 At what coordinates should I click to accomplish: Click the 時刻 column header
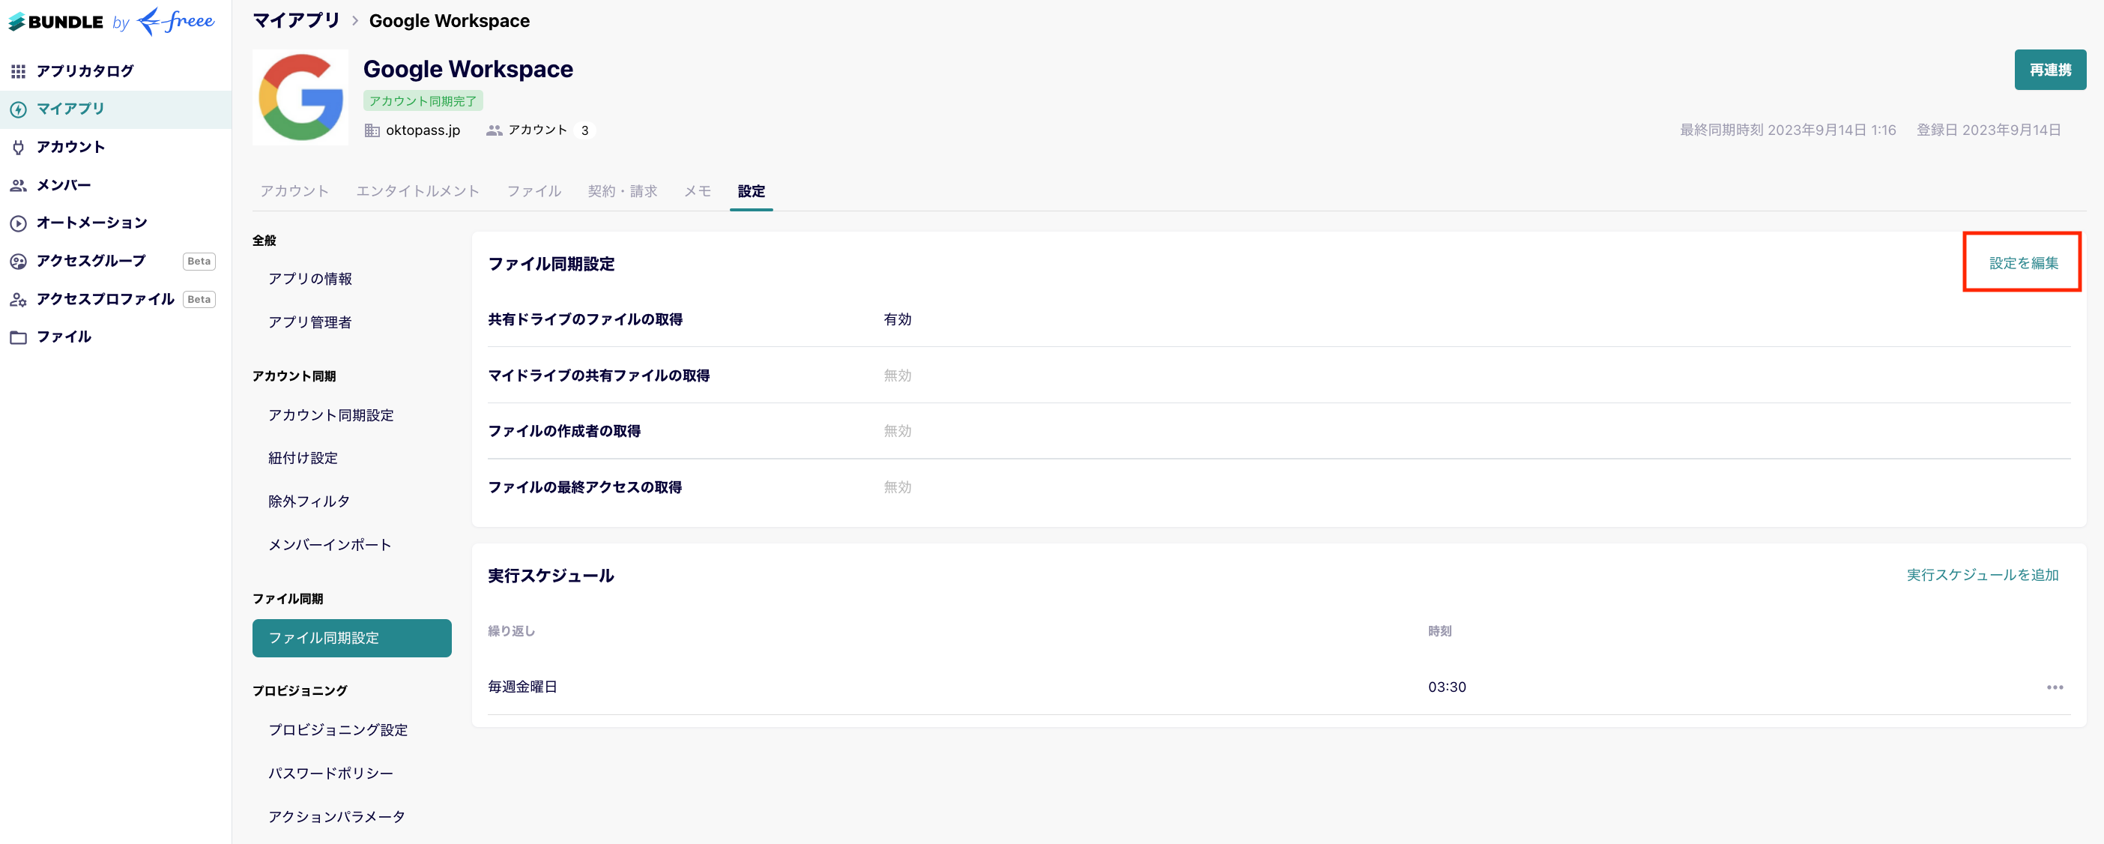coord(1439,632)
